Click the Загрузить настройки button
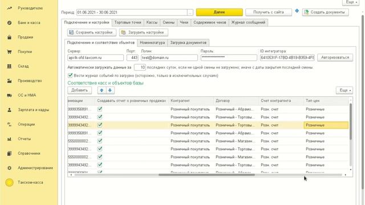 pyautogui.click(x=144, y=32)
